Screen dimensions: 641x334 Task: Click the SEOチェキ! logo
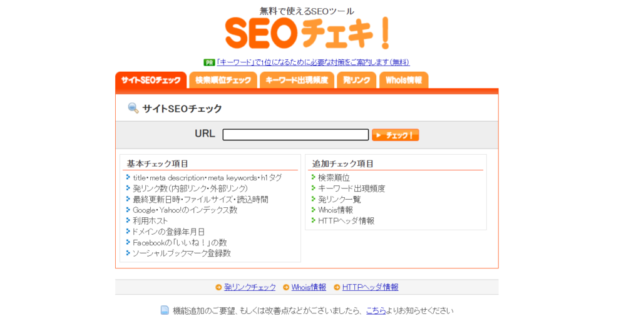307,34
